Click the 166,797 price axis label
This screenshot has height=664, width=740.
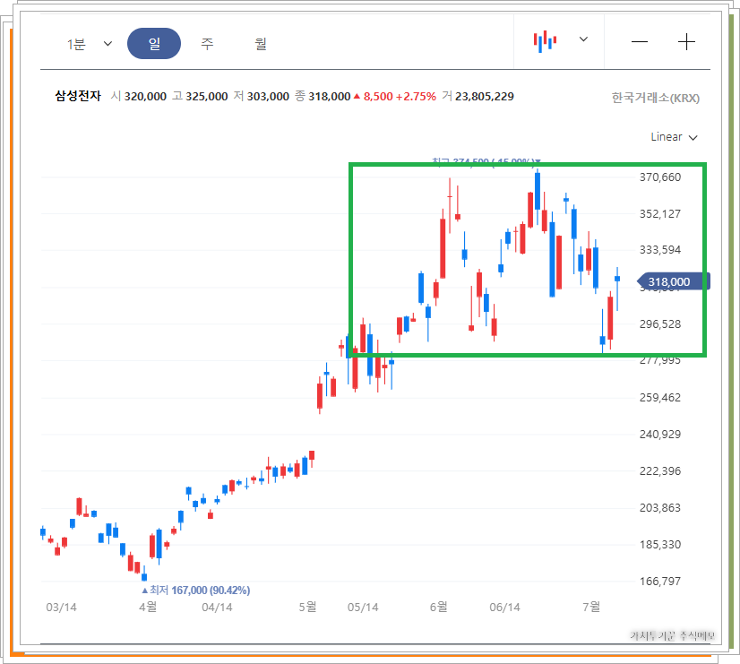659,581
